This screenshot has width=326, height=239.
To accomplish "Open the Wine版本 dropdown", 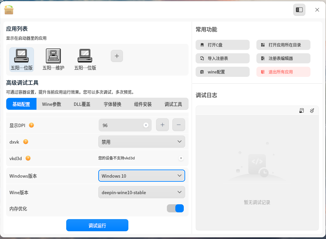I will point(142,192).
